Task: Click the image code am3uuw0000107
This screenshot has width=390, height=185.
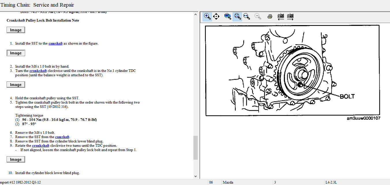Action: (363, 118)
